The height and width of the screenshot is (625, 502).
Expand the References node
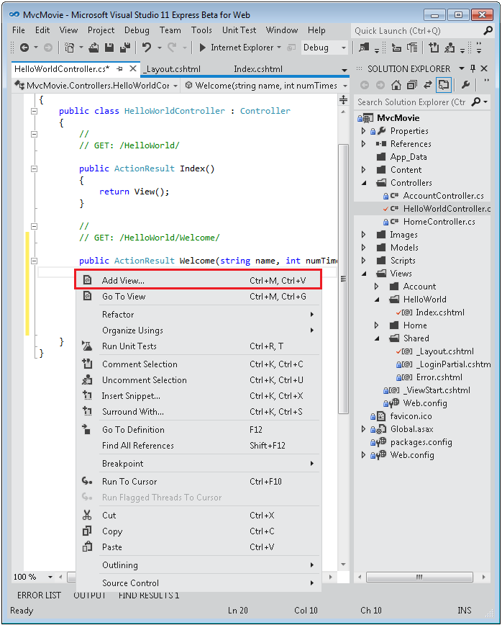pos(363,143)
